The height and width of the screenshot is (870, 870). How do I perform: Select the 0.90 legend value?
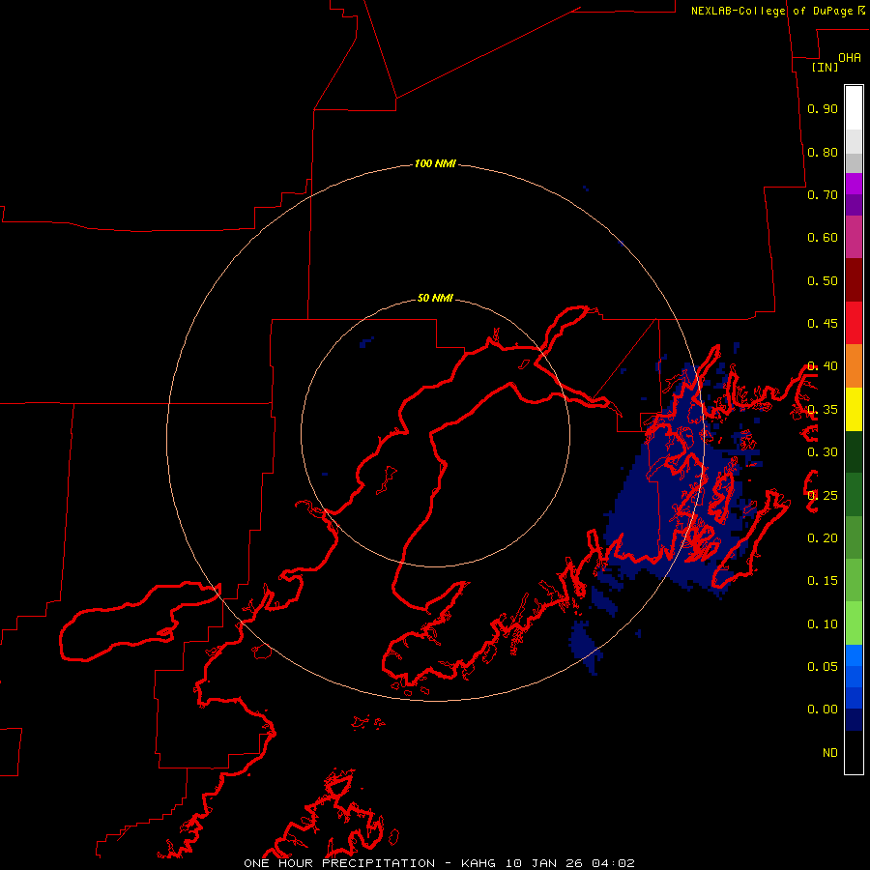823,108
